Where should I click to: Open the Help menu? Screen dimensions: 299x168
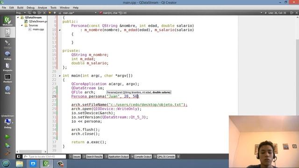[x=76, y=7]
